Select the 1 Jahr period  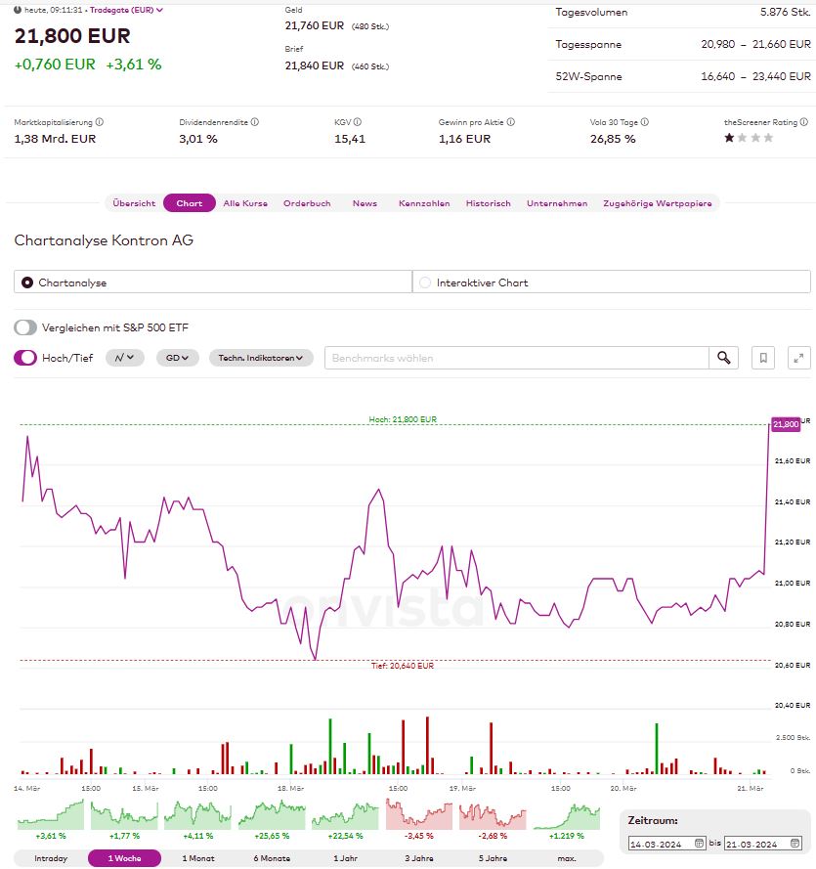[345, 857]
